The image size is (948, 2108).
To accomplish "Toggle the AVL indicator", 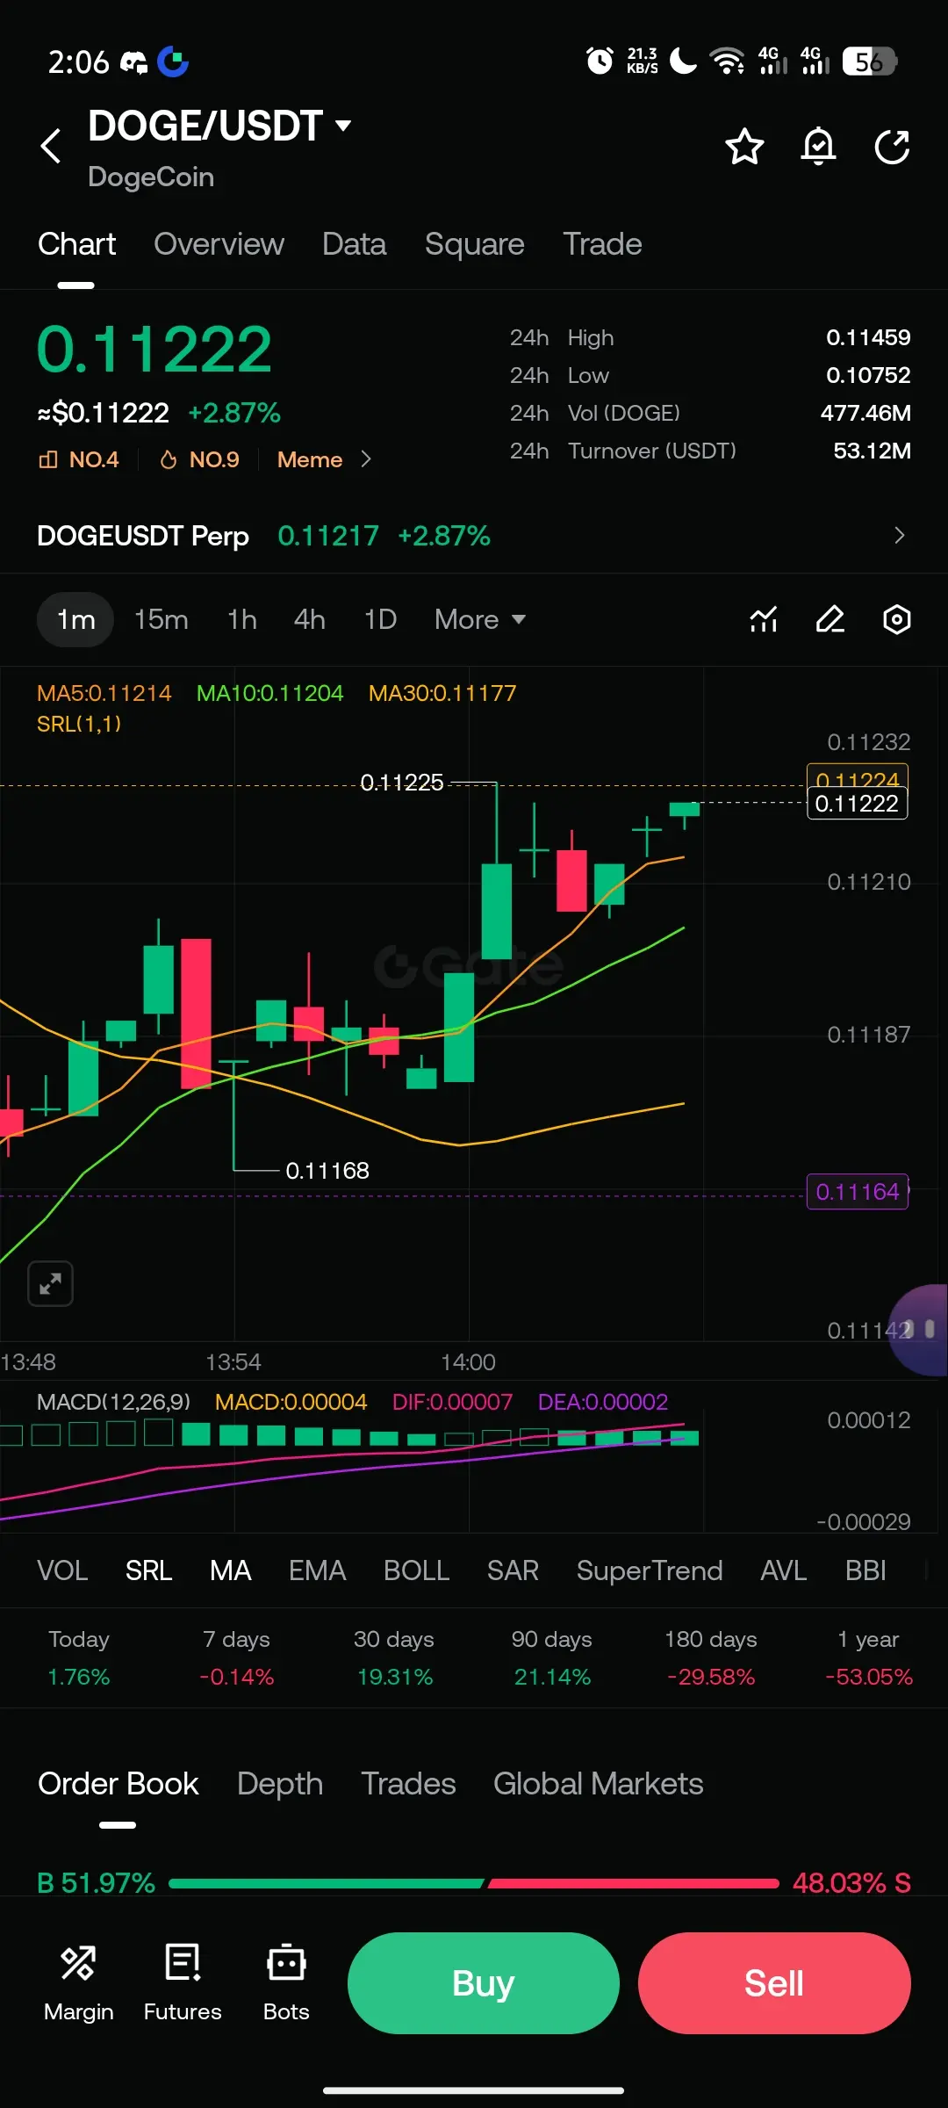I will [x=784, y=1570].
